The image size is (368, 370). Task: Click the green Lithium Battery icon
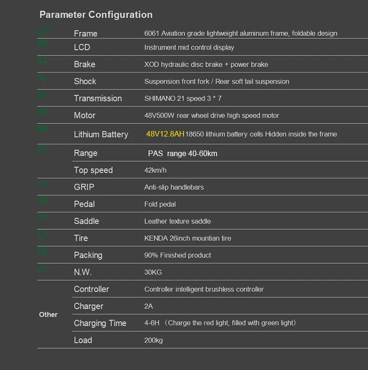pyautogui.click(x=42, y=129)
